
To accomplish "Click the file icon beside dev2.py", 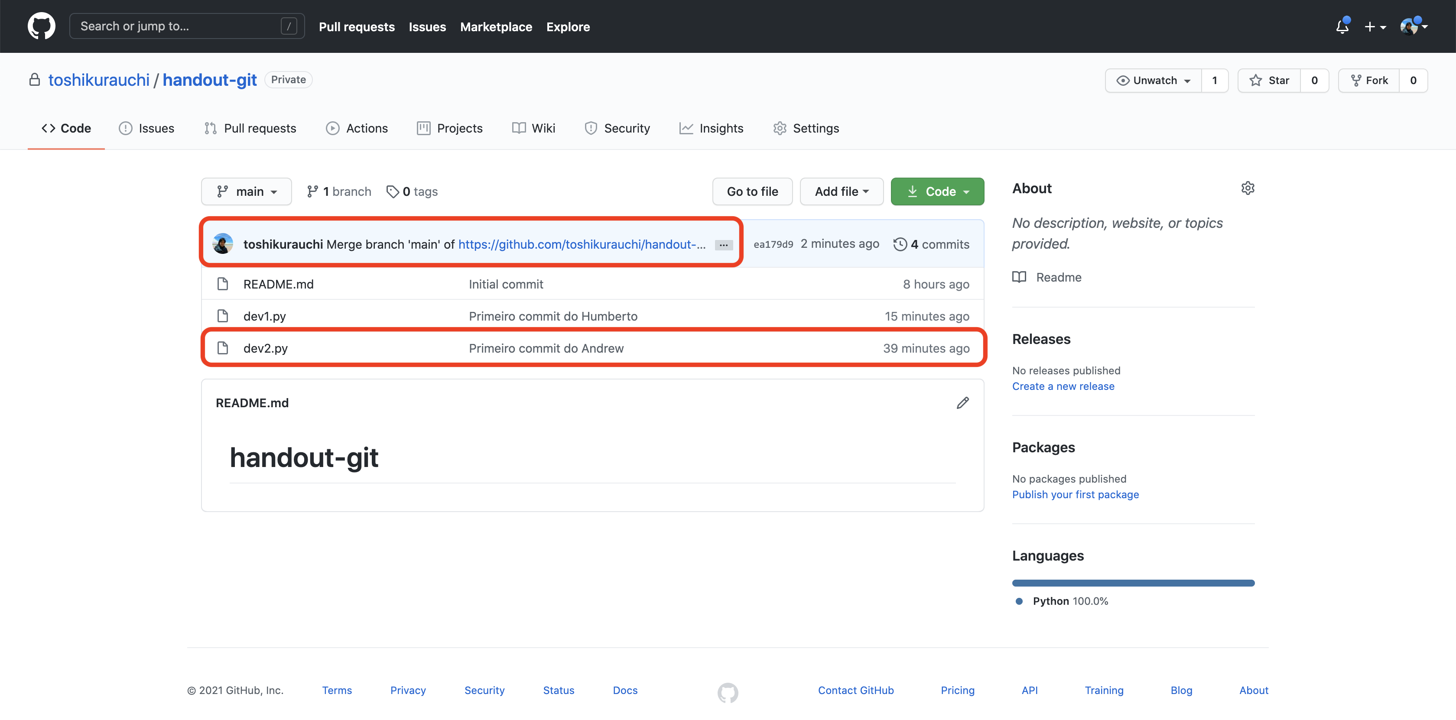I will pyautogui.click(x=223, y=347).
